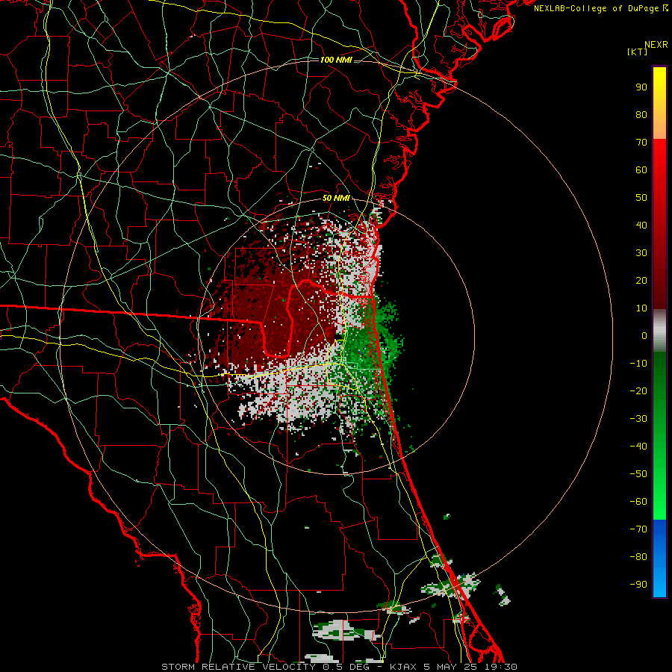Viewport: 672px width, 672px height.
Task: Click the 60 value on the velocity scale
Action: point(641,170)
